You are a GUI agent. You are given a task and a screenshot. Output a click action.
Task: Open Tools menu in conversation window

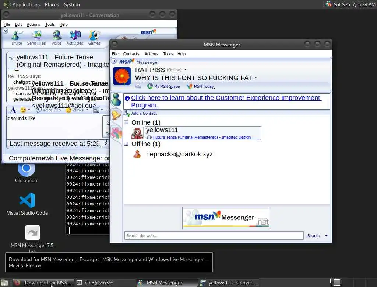(50, 24)
